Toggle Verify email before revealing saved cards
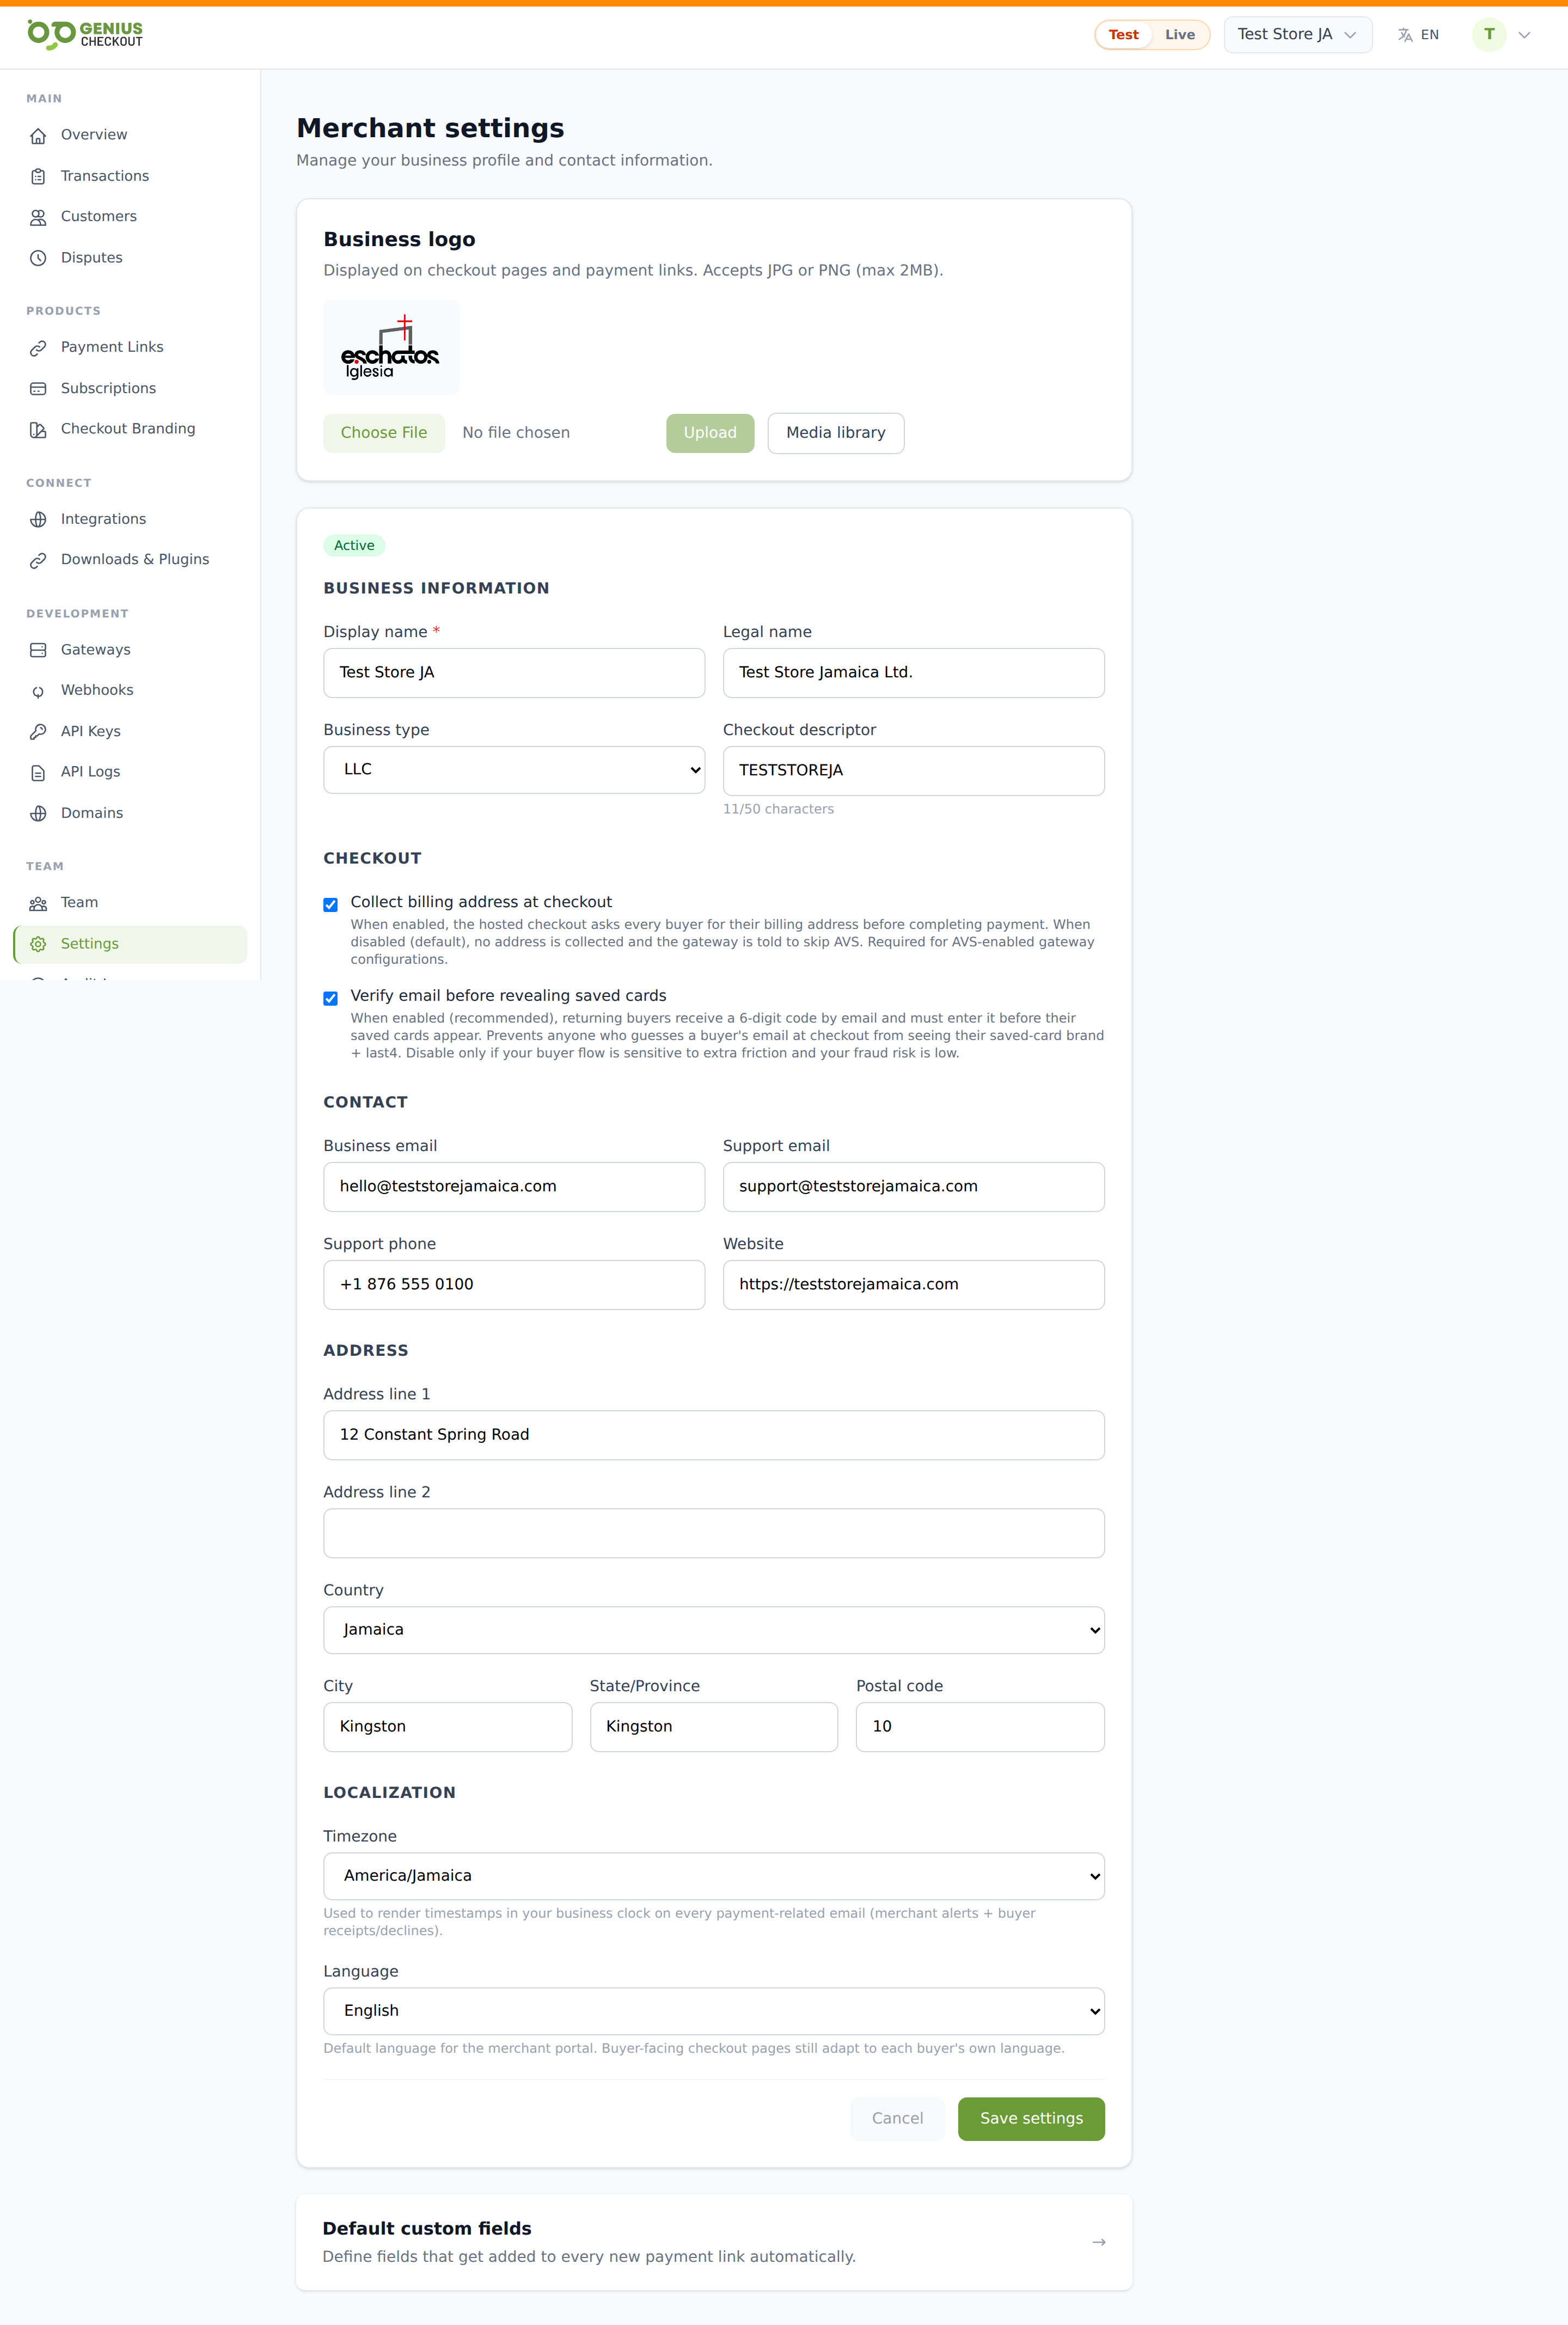Image resolution: width=1568 pixels, height=2325 pixels. click(x=330, y=998)
